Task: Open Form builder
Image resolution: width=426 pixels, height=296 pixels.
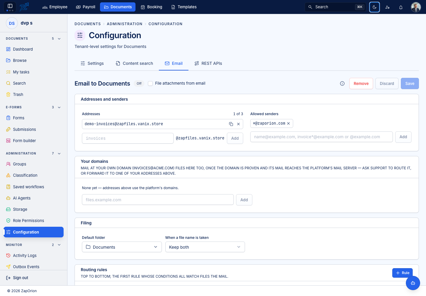Action: point(33,141)
